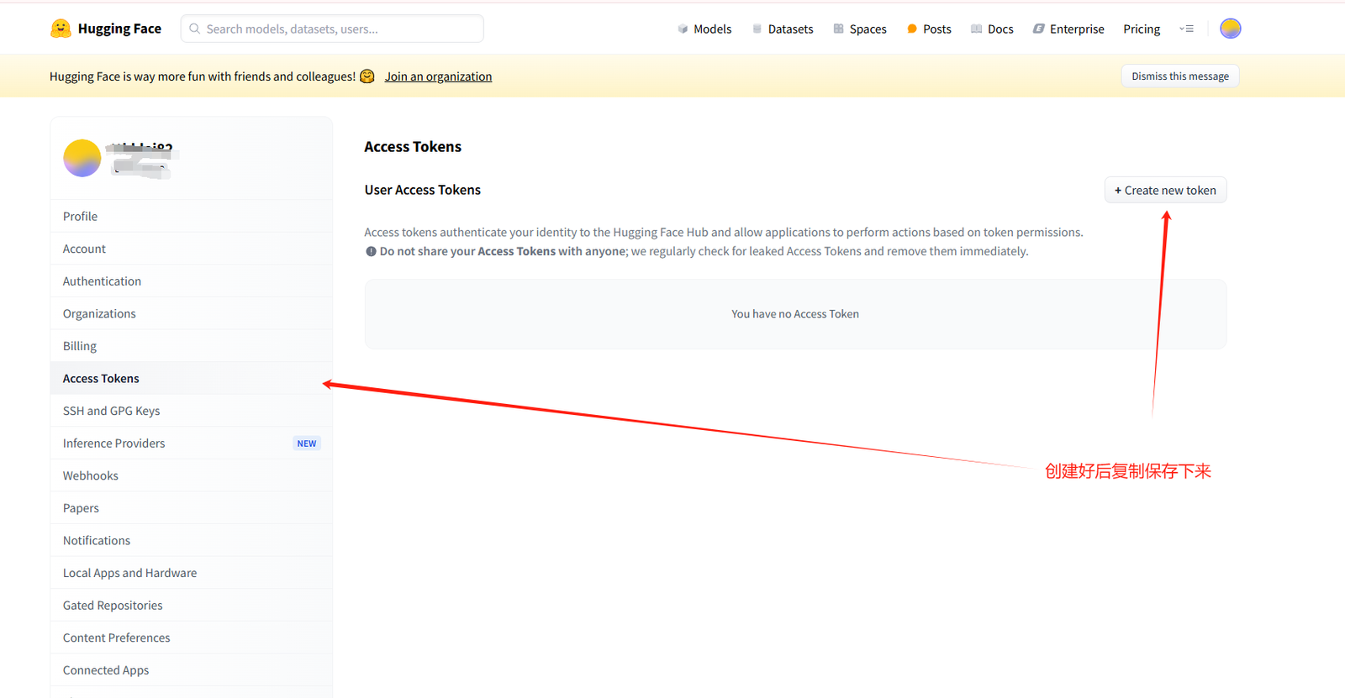
Task: Click the hugging emoji in the banner
Action: pyautogui.click(x=367, y=76)
